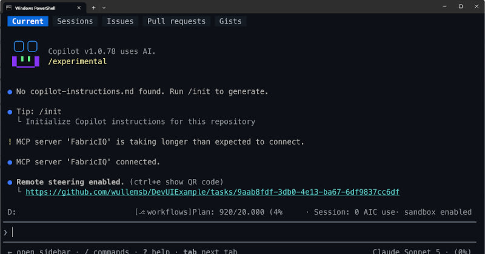Switch to the Sessions tab
Screen dimensions: 485x254
pyautogui.click(x=75, y=21)
